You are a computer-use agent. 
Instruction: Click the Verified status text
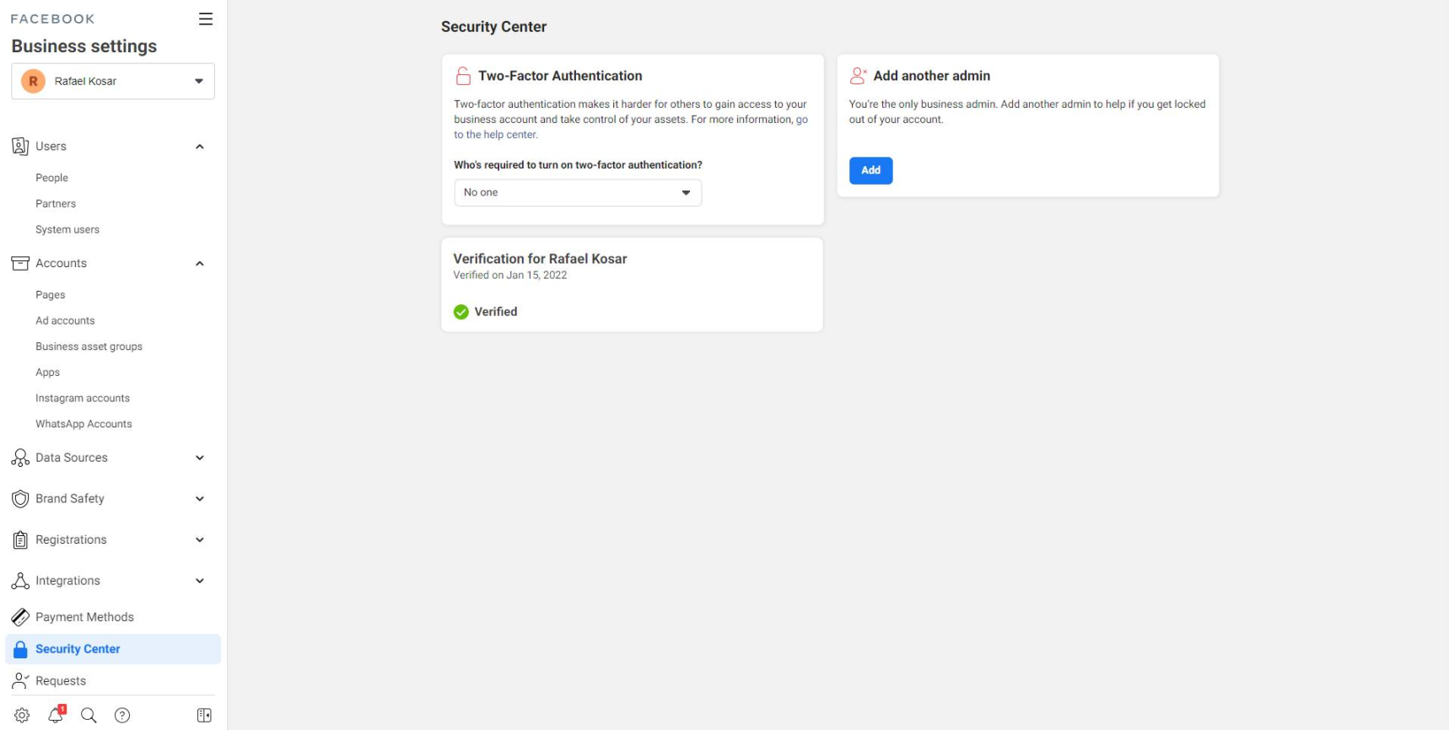click(x=496, y=312)
